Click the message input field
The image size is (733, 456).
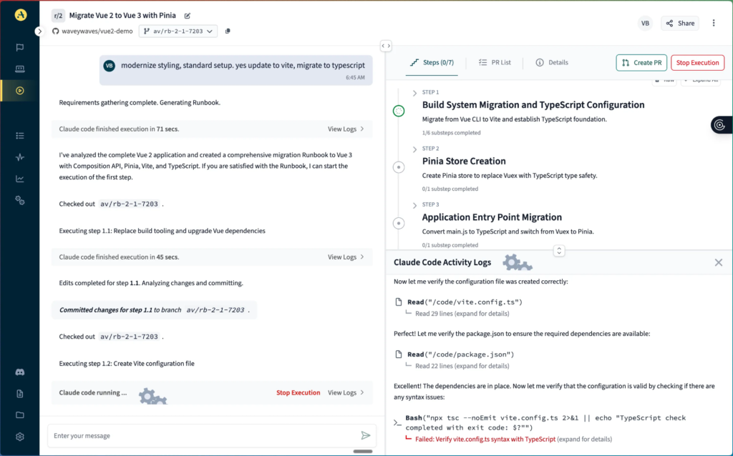click(179, 435)
